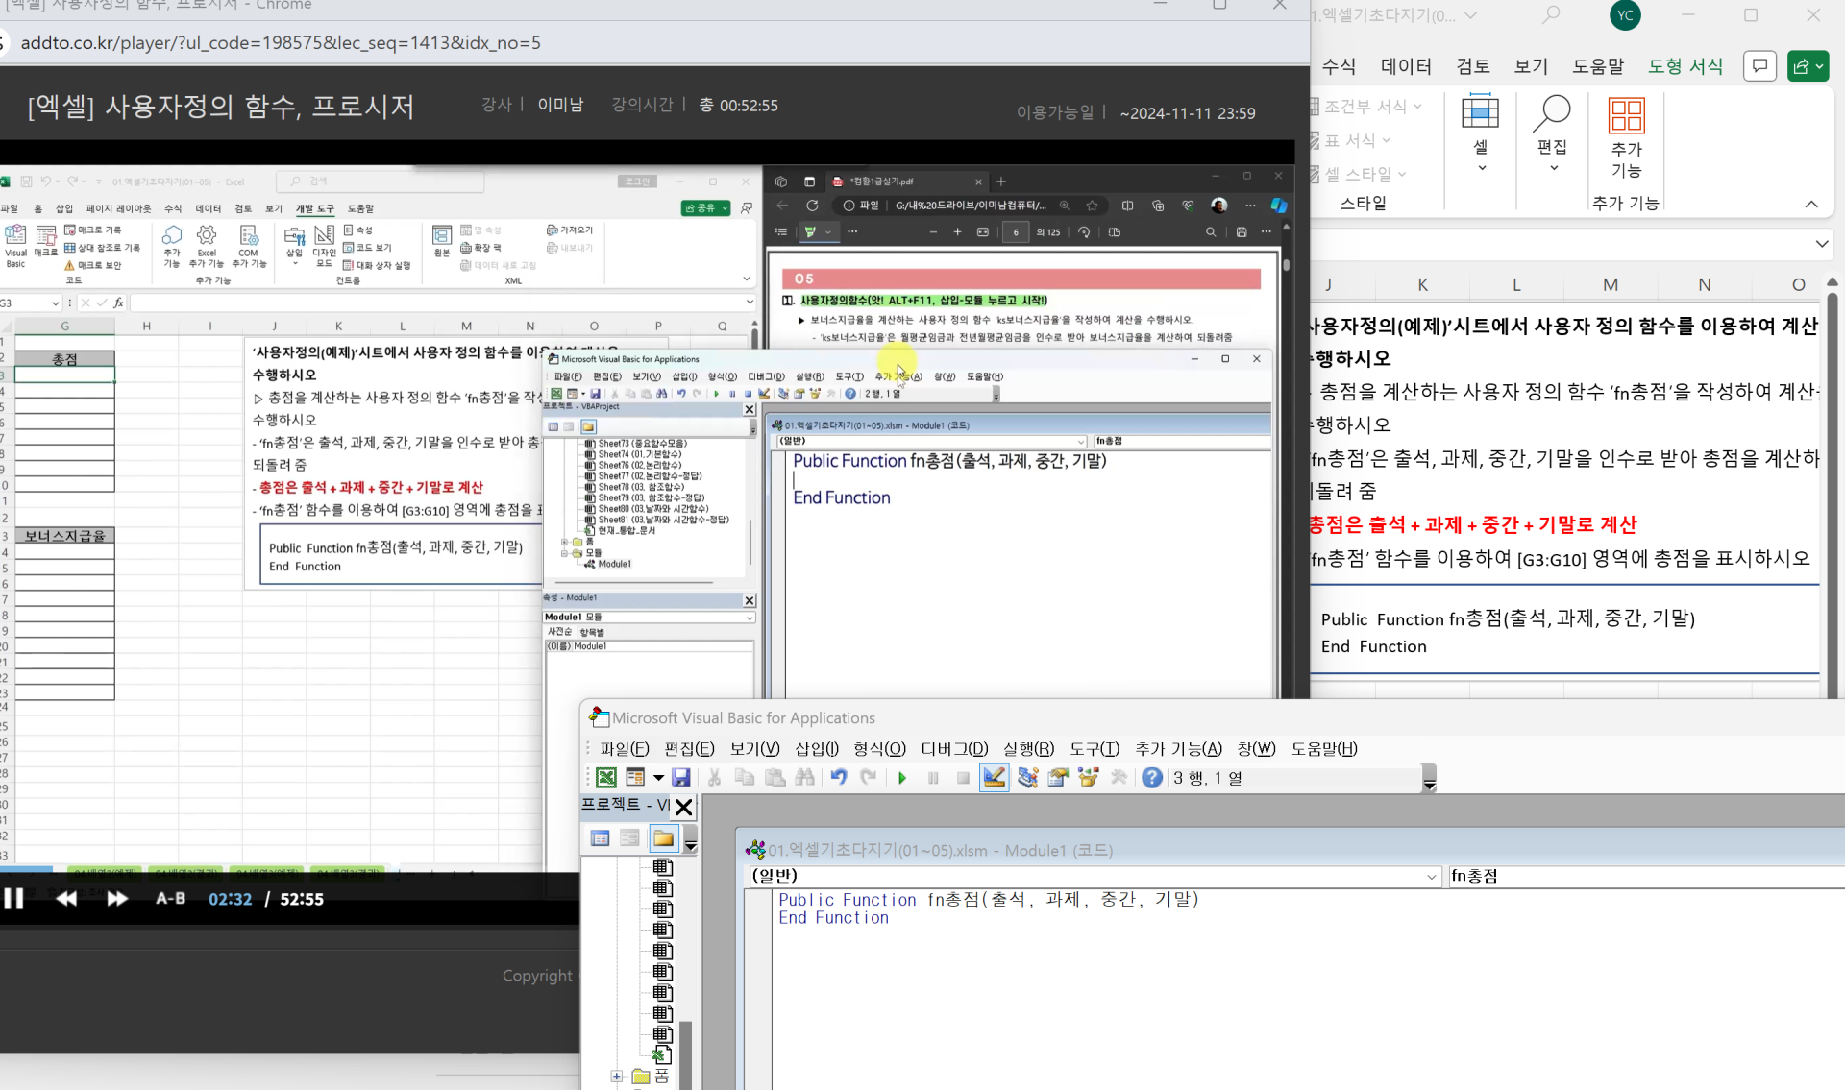Toggle Folders view in project pane

(663, 838)
